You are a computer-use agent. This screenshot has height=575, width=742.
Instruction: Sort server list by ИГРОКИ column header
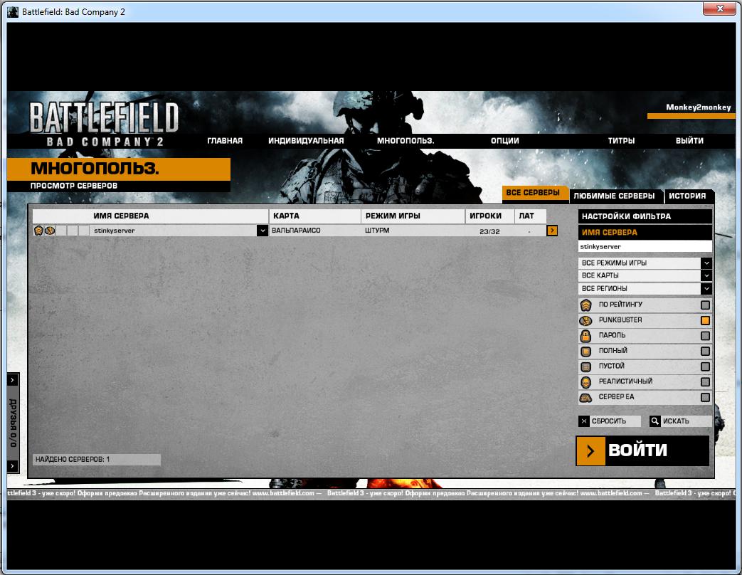pyautogui.click(x=485, y=216)
